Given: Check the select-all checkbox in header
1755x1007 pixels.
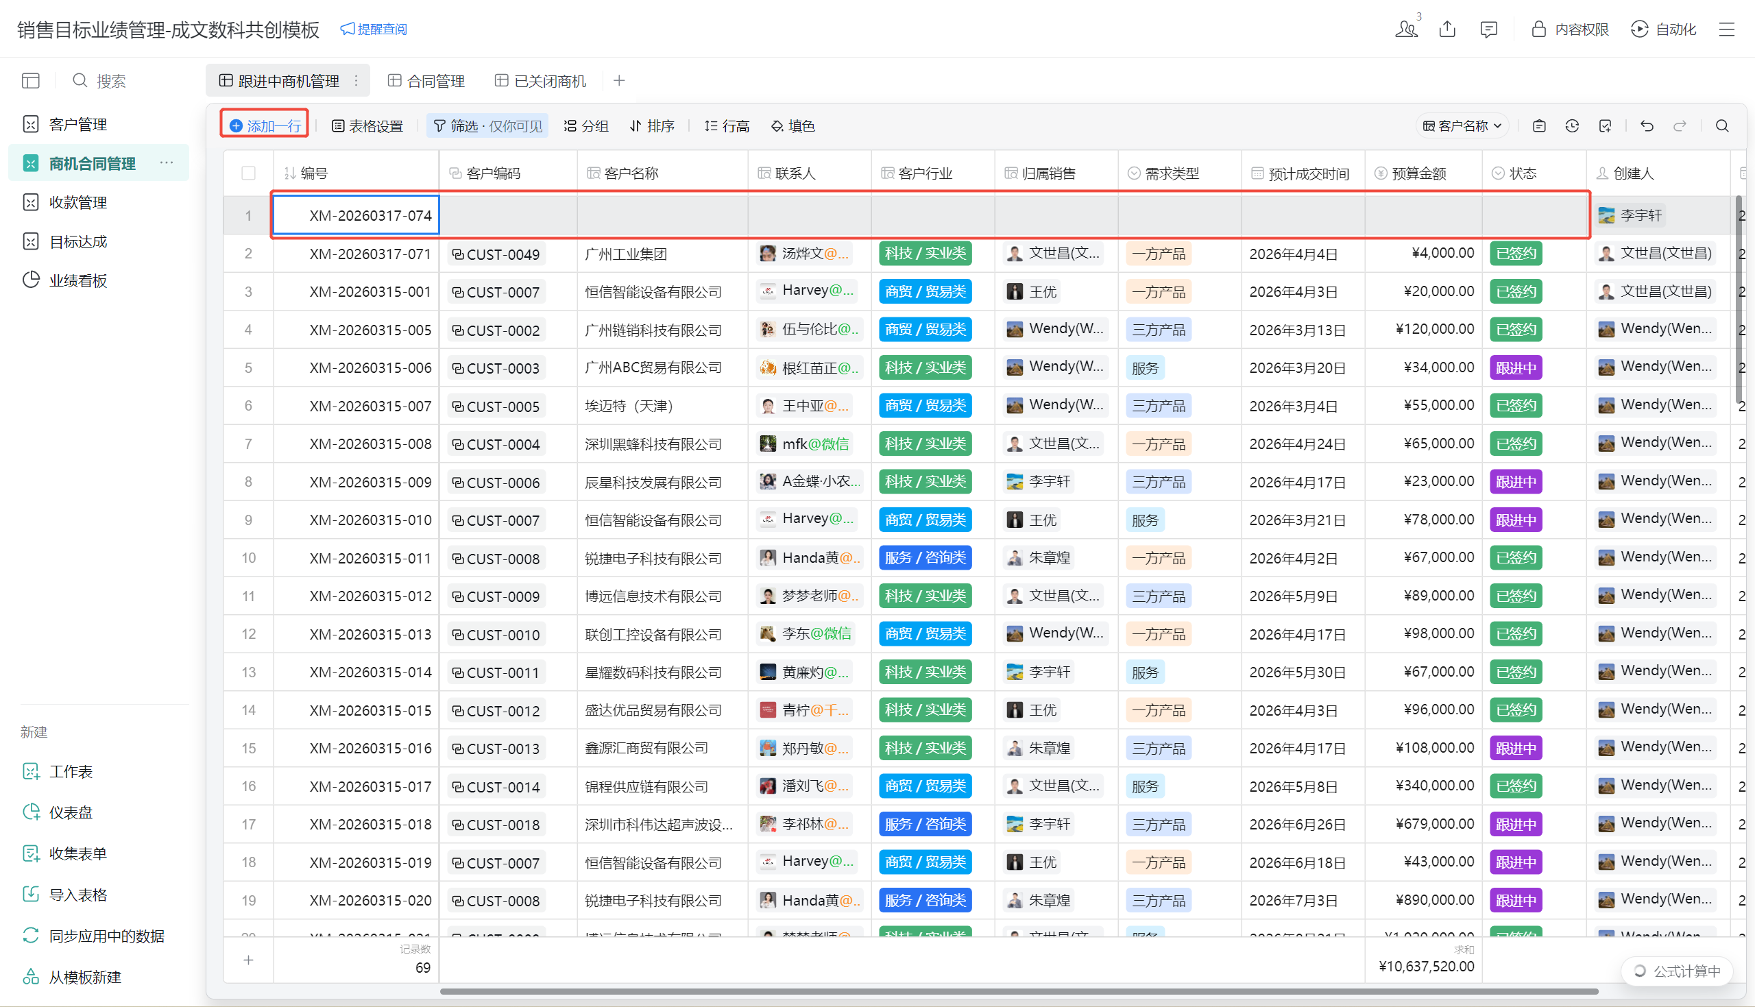Looking at the screenshot, I should point(248,173).
